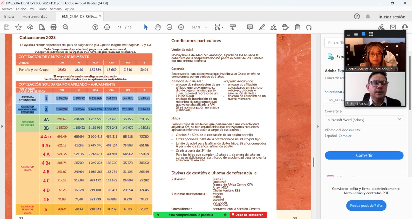Click the delete trash icon
Screen dimensions: 412x219
click(x=297, y=27)
